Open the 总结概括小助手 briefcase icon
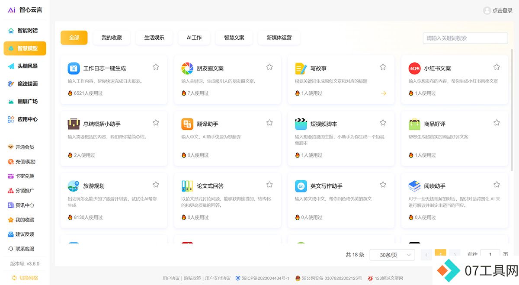Screen dimensions: 519x285 tap(74, 124)
